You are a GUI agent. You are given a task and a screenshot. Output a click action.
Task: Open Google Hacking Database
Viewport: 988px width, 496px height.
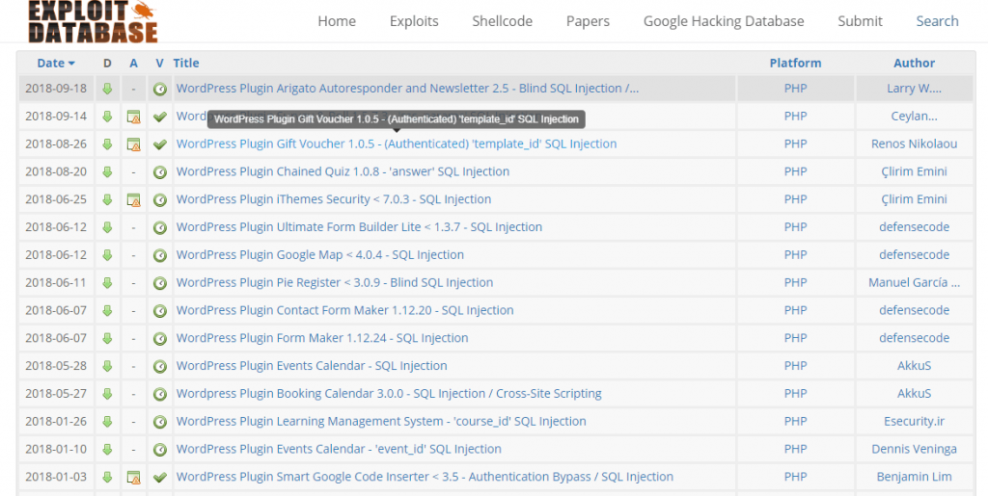(x=724, y=21)
